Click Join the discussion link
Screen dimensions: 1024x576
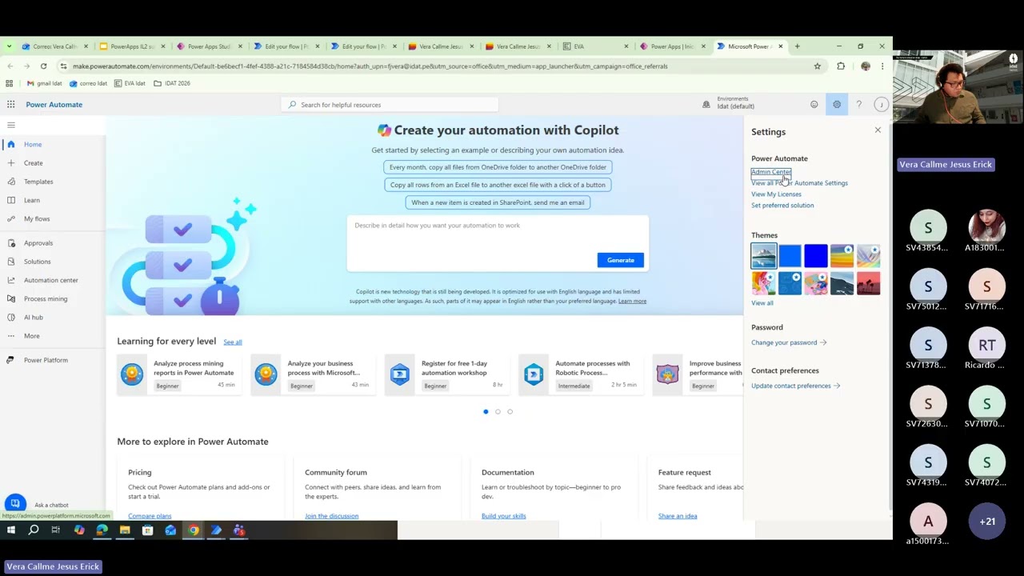(x=331, y=516)
